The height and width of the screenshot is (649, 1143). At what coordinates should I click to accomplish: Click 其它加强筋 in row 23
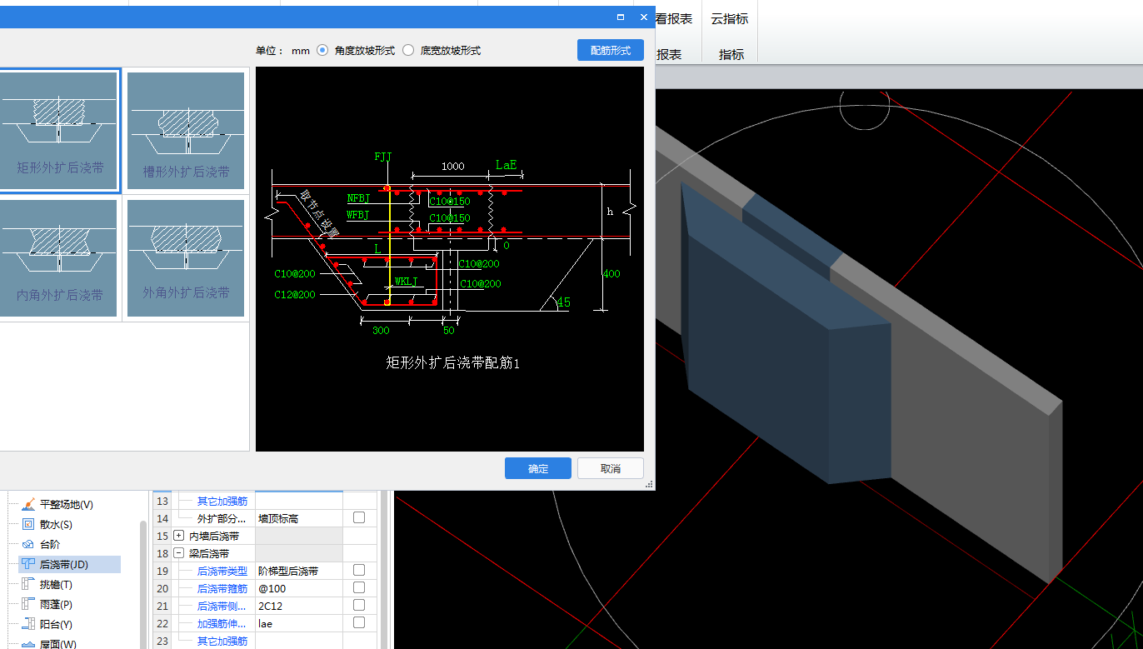click(x=222, y=641)
